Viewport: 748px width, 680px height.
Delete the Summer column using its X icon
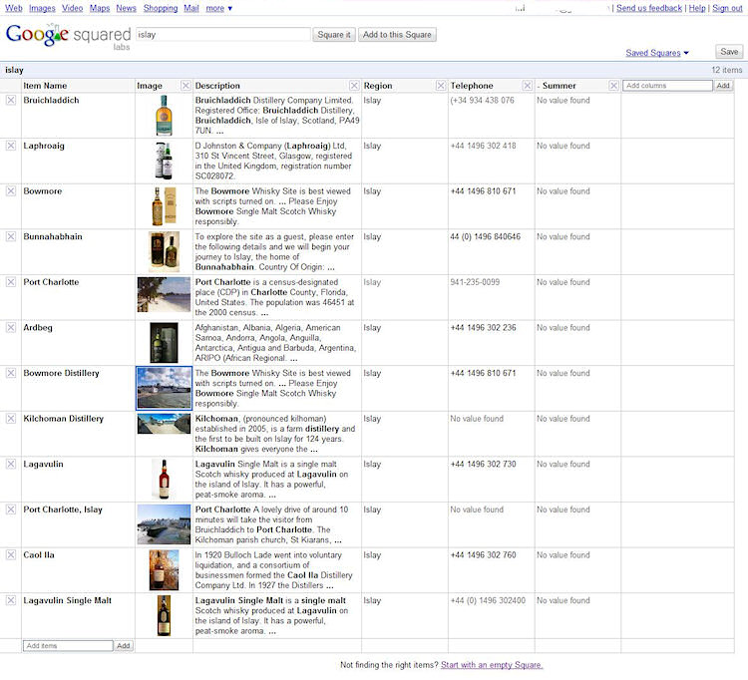(x=613, y=86)
